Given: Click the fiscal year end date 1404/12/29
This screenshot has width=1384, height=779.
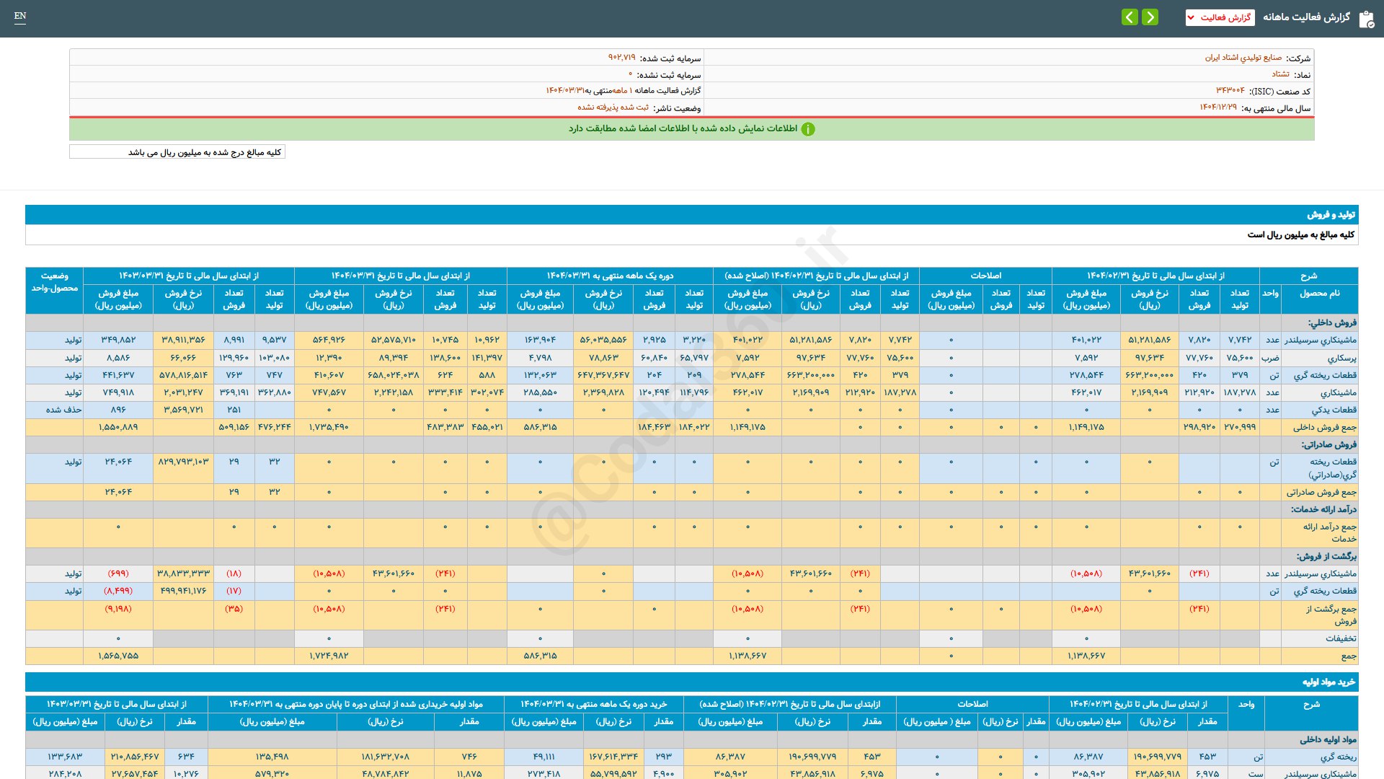Looking at the screenshot, I should 1217,107.
